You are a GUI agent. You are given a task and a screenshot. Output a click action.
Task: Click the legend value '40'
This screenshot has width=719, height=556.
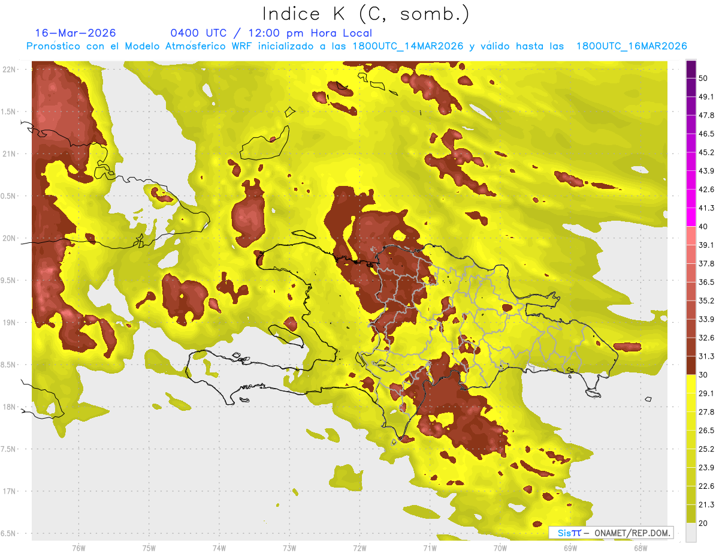[x=703, y=226]
